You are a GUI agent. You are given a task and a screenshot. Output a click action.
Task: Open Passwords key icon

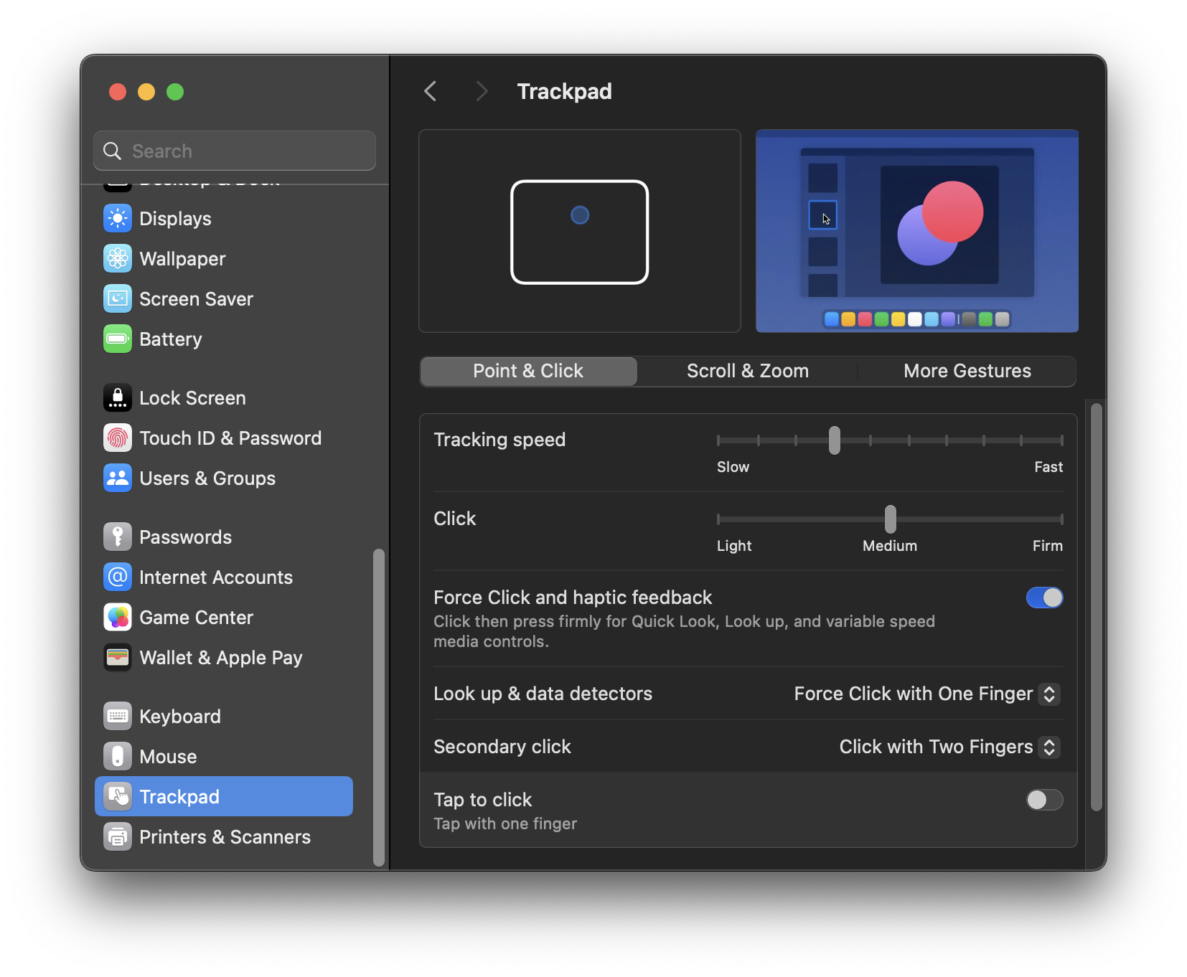click(x=118, y=537)
